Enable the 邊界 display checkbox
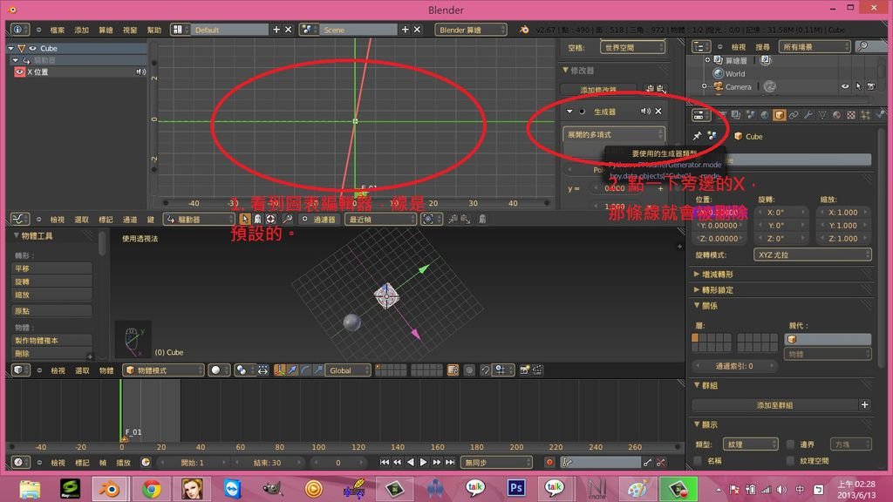 [x=790, y=444]
